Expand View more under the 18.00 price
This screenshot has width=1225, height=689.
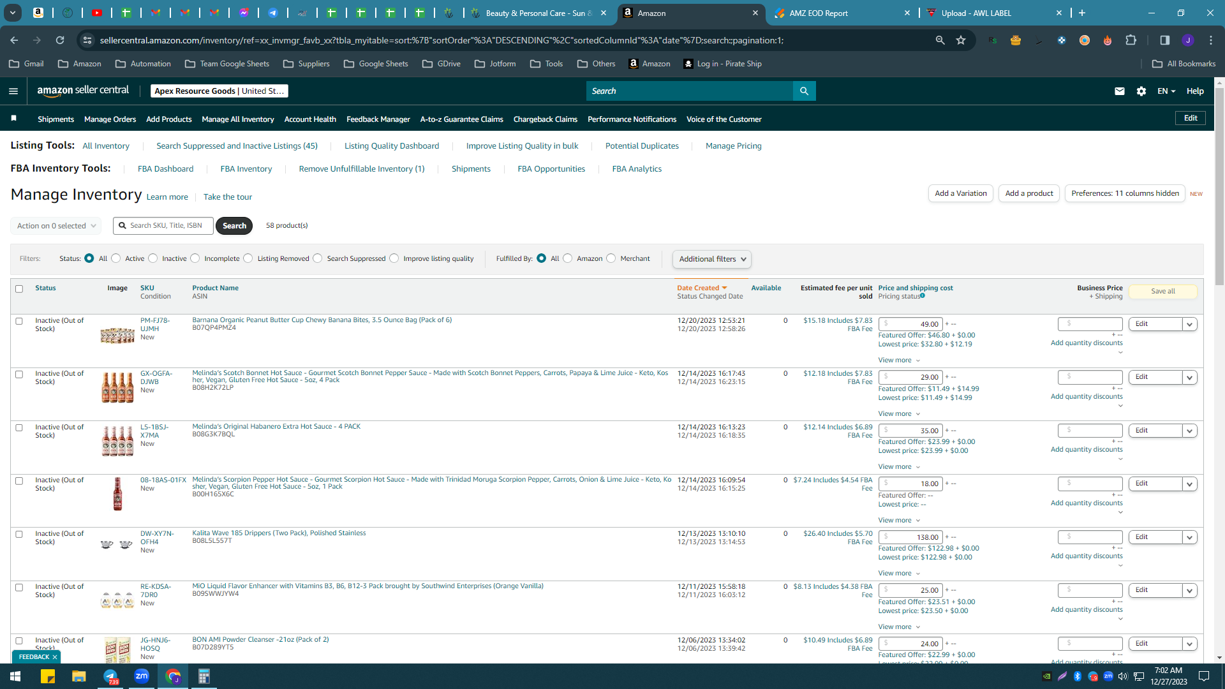point(899,521)
